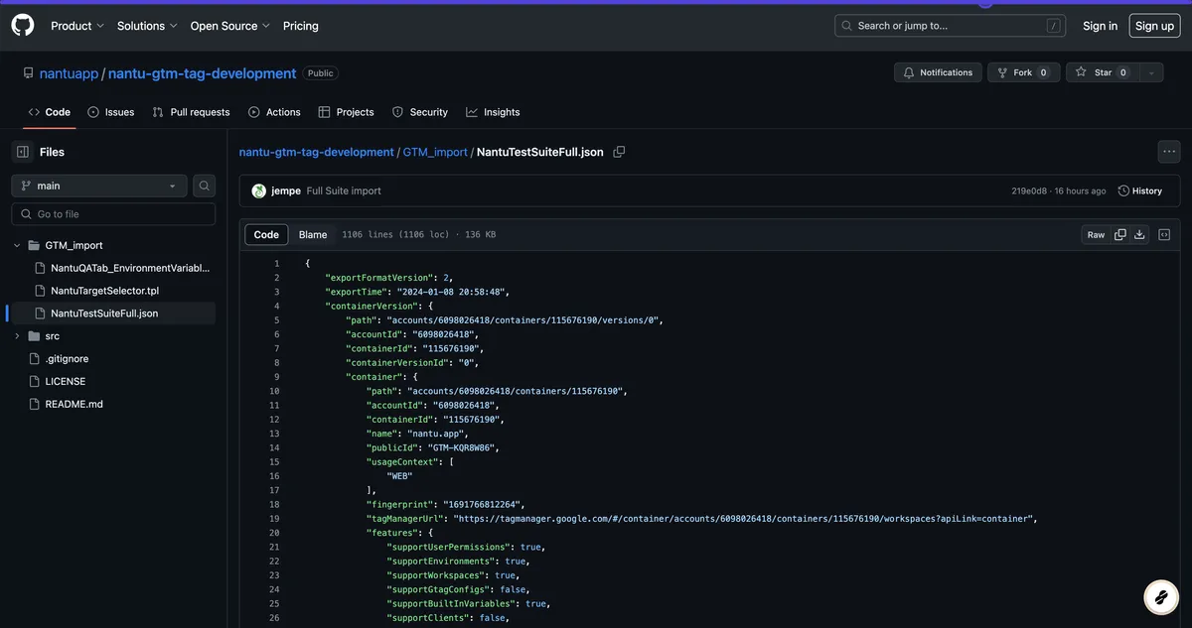Switch to the Code tab
The height and width of the screenshot is (628, 1192).
pyautogui.click(x=50, y=112)
